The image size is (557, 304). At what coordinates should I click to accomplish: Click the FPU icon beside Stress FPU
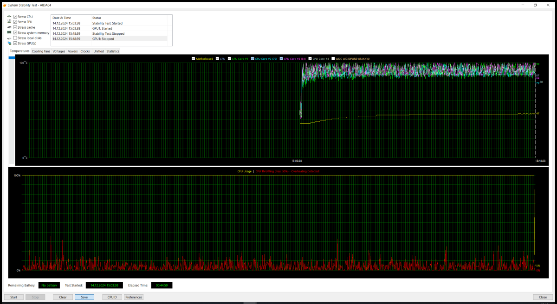pos(9,22)
